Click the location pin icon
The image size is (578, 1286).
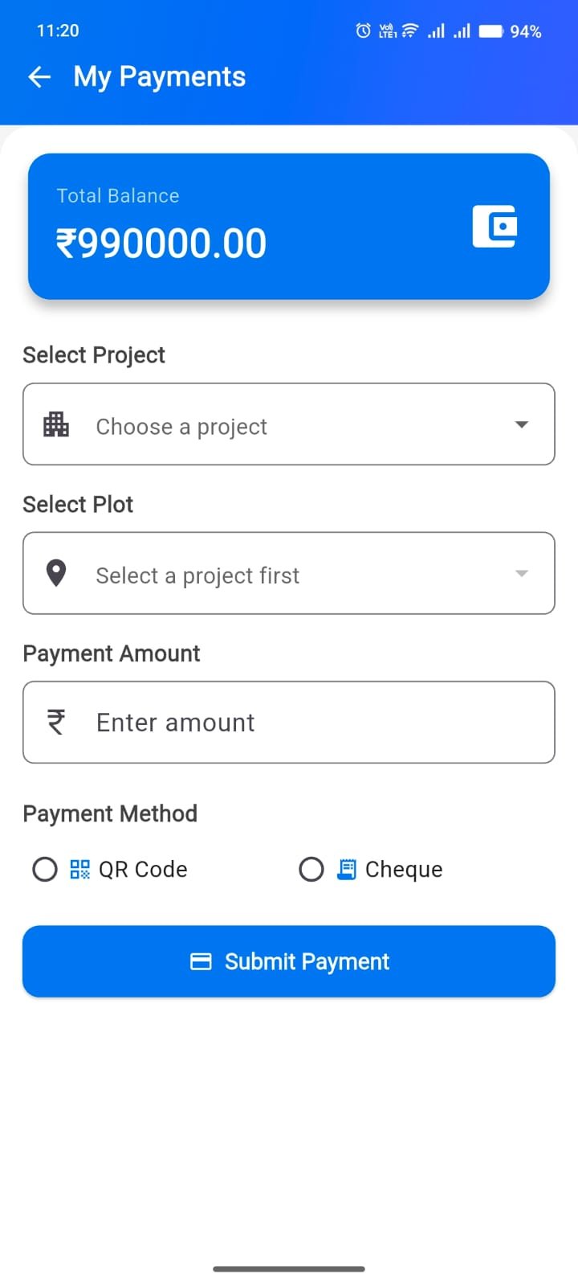[56, 573]
